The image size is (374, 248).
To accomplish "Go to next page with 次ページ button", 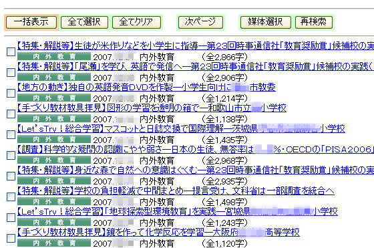I will point(200,22).
